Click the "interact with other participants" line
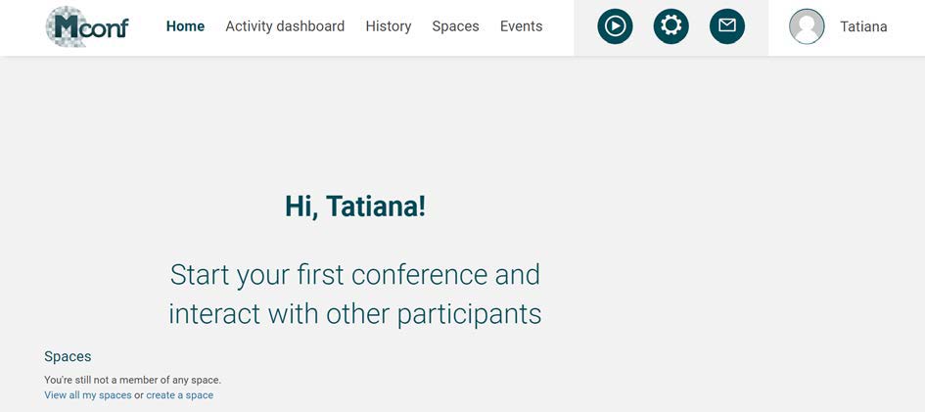This screenshot has width=925, height=412. coord(355,314)
